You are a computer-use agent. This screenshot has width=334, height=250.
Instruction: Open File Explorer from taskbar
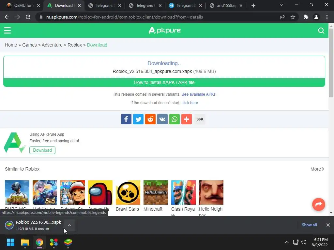25,242
